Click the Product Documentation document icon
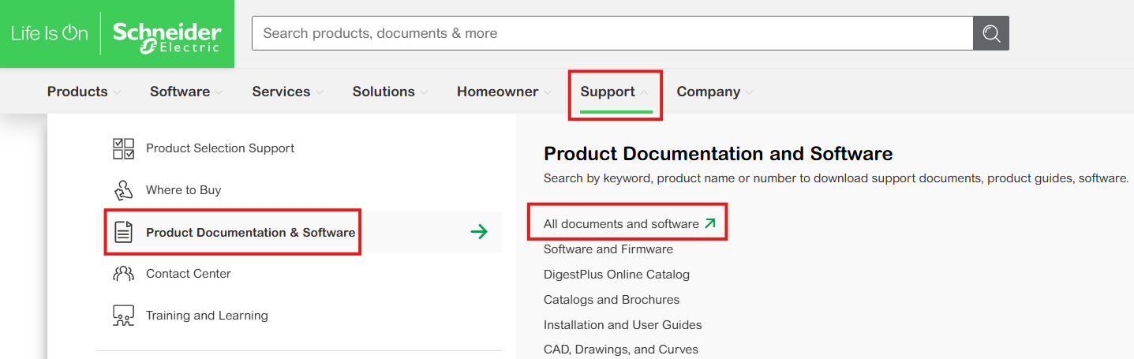 tap(124, 232)
